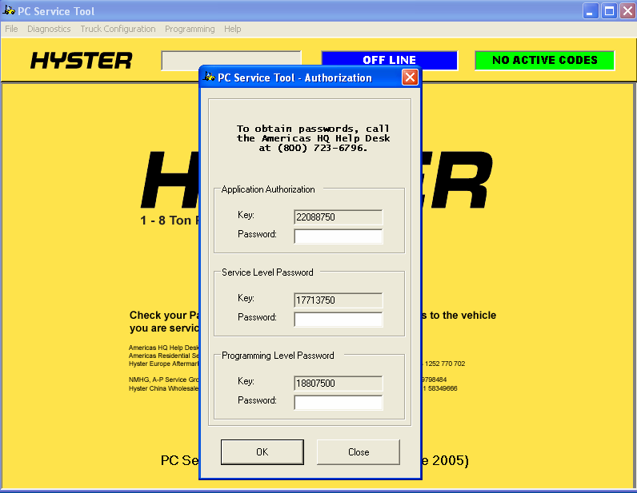Open the Truck Configuration menu

click(x=118, y=29)
